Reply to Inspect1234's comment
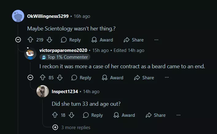 pyautogui.click(x=93, y=115)
